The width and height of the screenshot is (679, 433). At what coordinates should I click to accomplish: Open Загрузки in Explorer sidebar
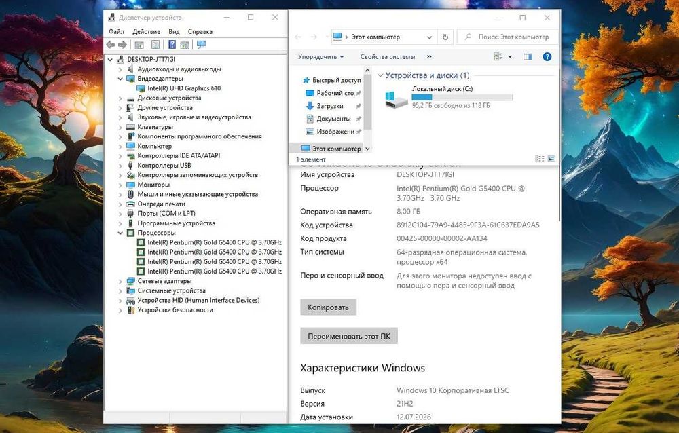point(329,106)
